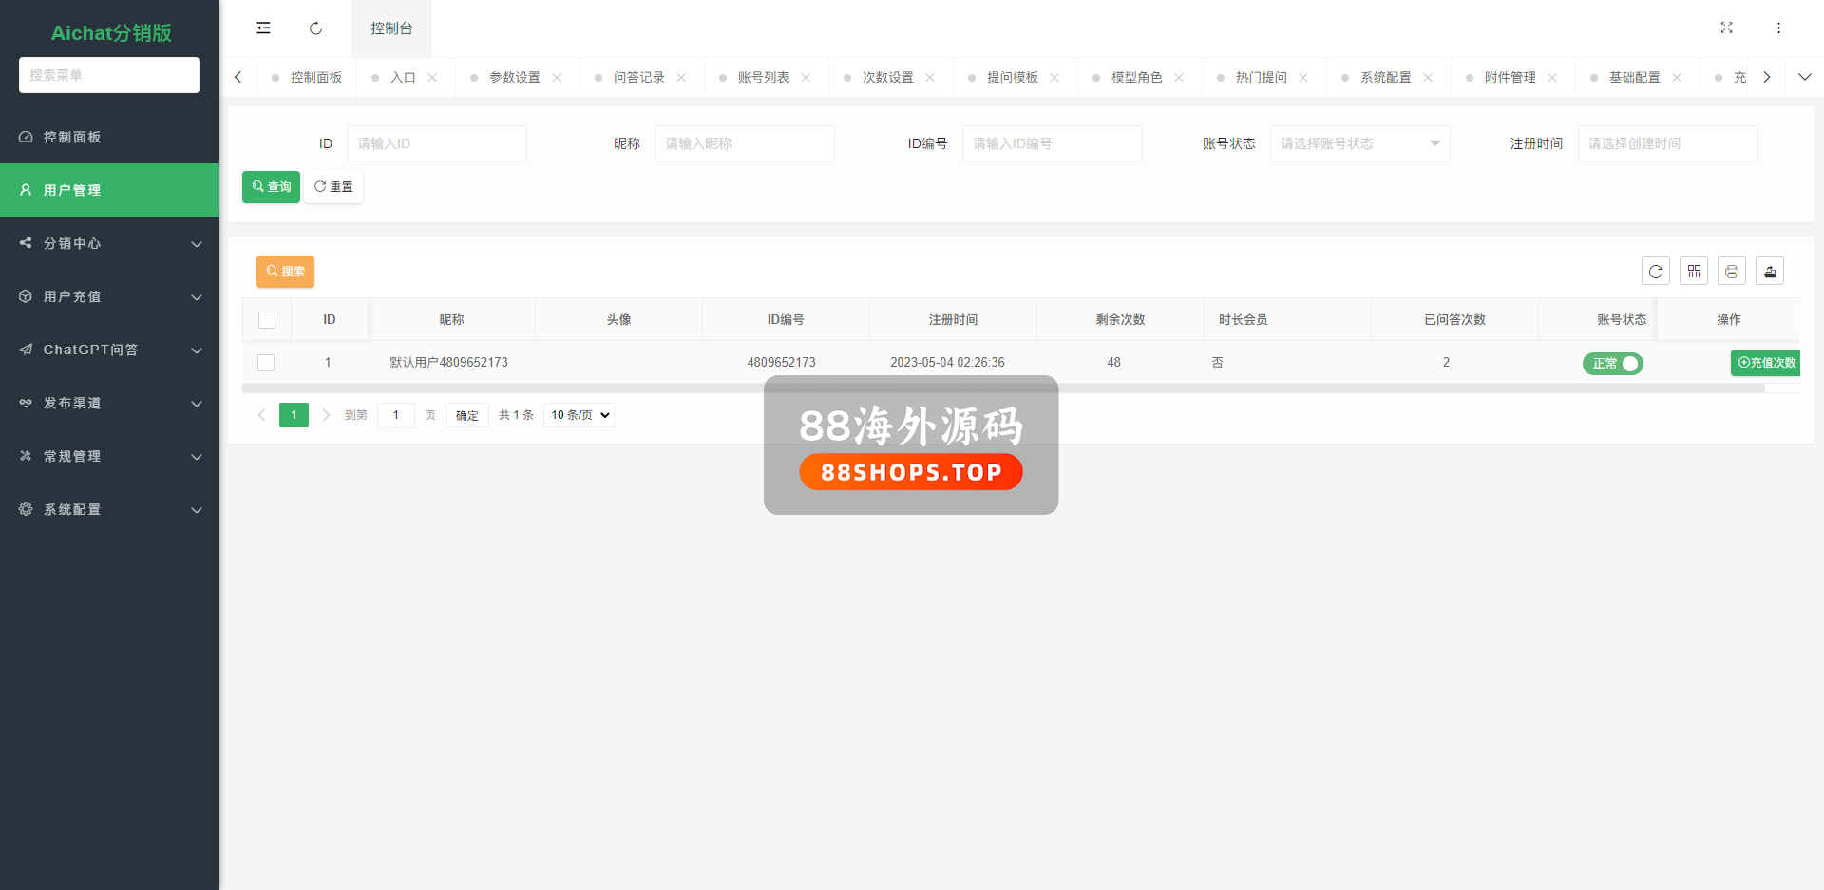Close the 参数设置 tab

point(557,78)
